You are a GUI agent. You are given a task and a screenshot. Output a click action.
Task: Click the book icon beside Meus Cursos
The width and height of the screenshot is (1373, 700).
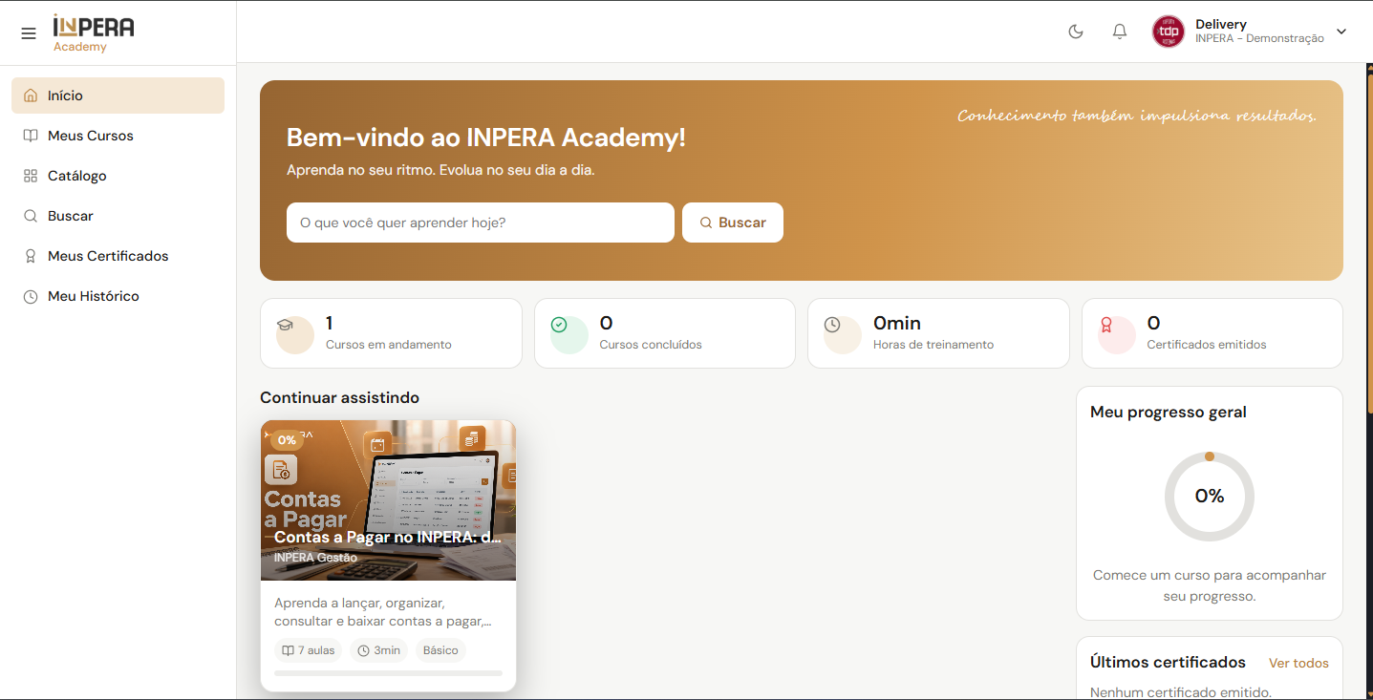coord(31,136)
